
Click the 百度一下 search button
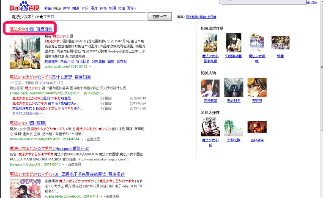point(159,16)
